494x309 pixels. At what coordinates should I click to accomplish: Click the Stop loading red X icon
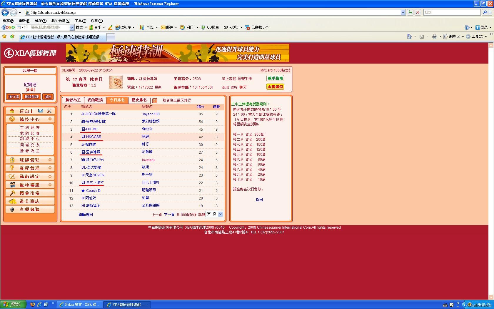click(x=418, y=12)
